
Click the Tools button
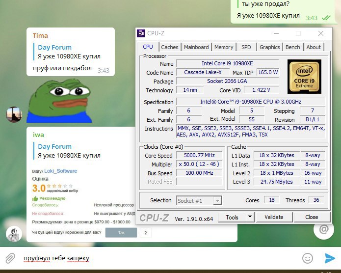(232, 217)
